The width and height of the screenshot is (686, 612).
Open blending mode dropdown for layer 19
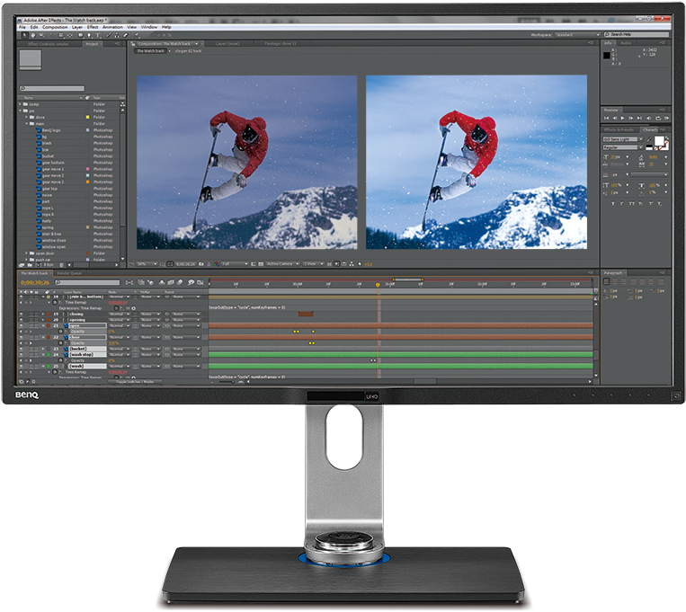(120, 315)
